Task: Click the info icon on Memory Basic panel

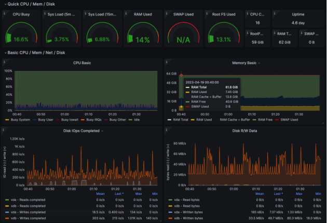Action: tap(167, 61)
